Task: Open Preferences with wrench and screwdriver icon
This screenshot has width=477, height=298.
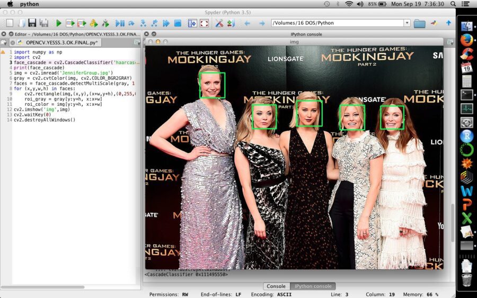Action: [219, 23]
